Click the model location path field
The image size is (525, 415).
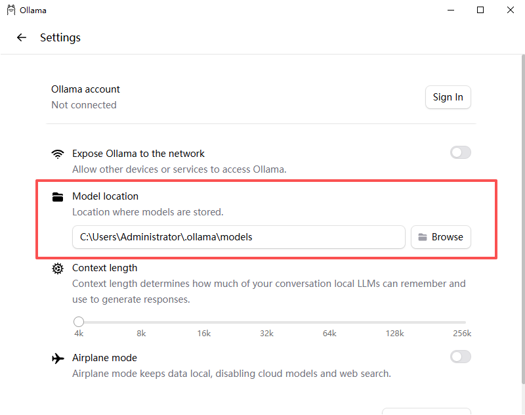pos(239,237)
